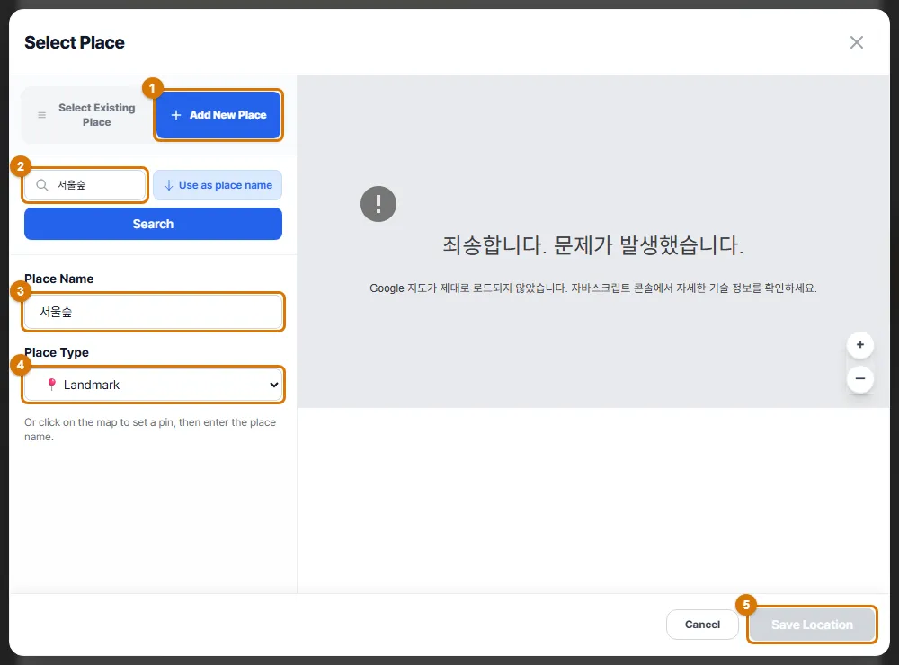Screen dimensions: 899x665
Task: Click the plus icon on Add New Place
Action: pos(176,115)
